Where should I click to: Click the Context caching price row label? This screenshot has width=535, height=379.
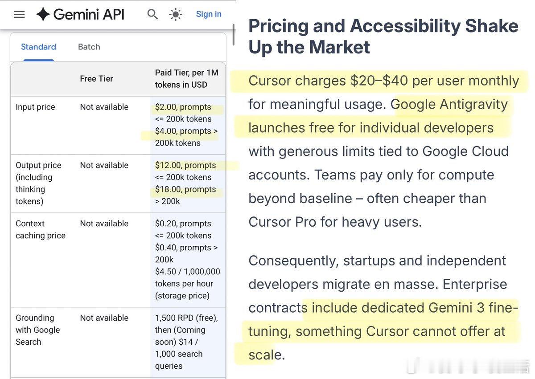click(x=40, y=229)
